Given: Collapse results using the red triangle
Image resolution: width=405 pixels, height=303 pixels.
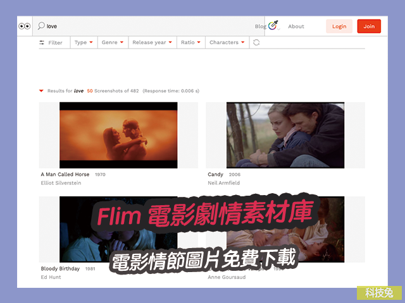Looking at the screenshot, I should pyautogui.click(x=41, y=91).
